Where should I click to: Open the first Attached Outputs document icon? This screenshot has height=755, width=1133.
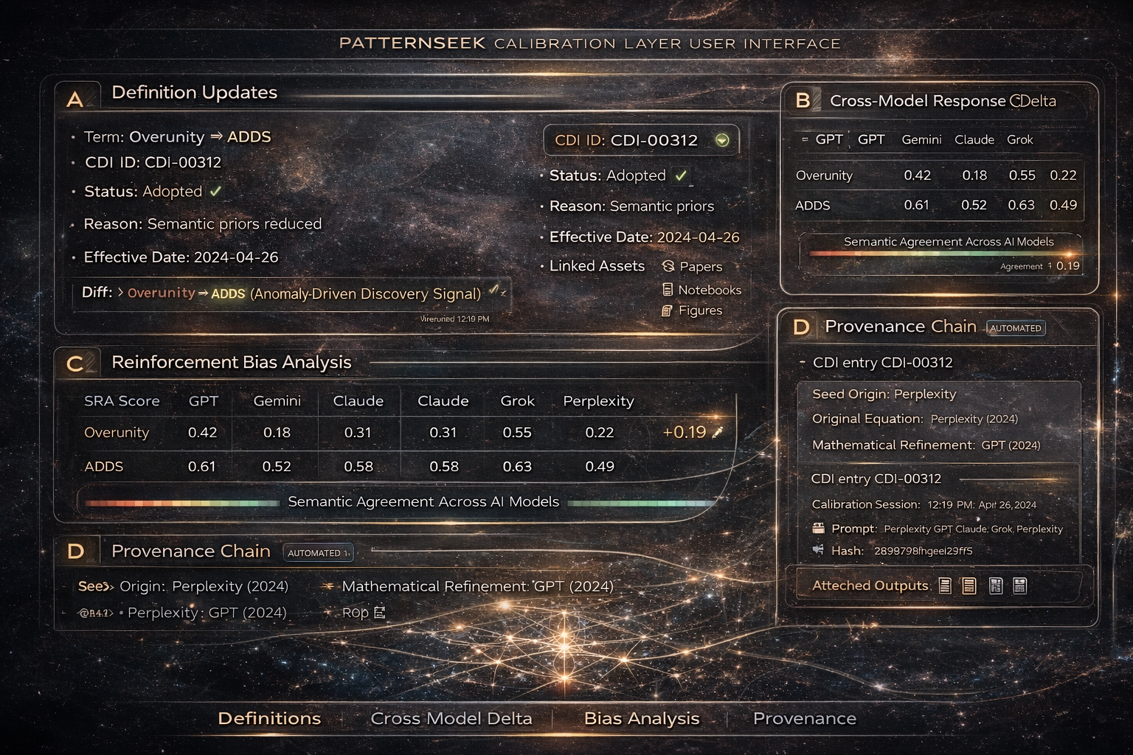tap(944, 585)
